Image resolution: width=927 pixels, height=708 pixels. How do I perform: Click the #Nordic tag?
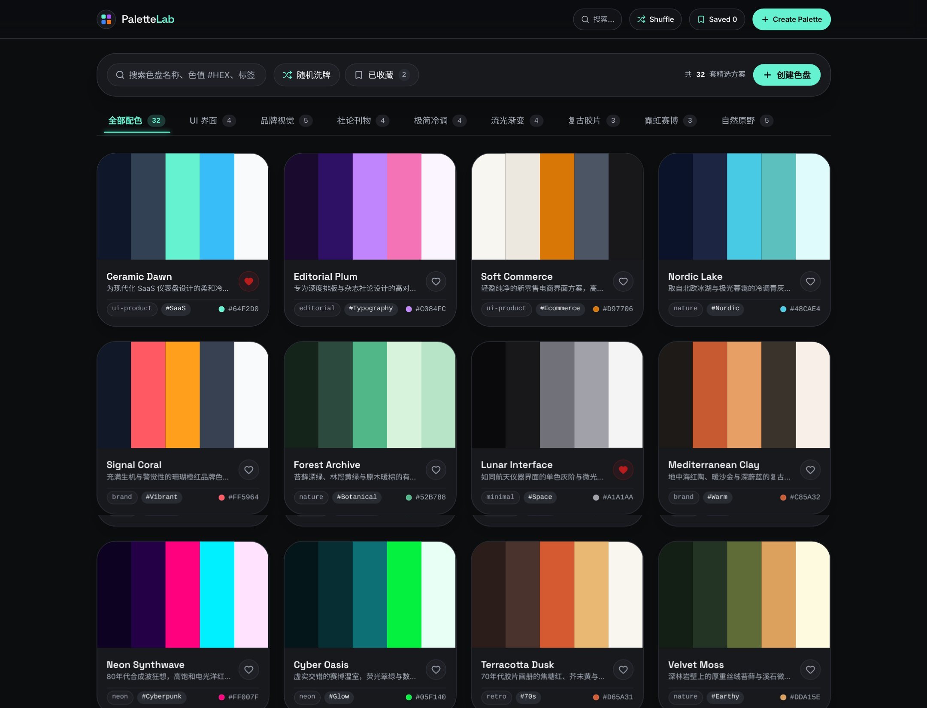tap(725, 309)
